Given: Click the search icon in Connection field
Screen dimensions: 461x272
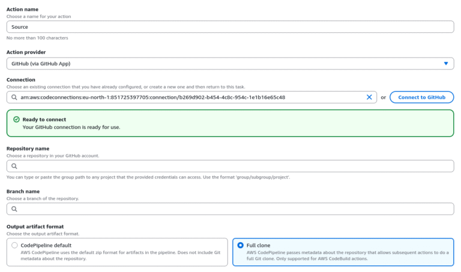Looking at the screenshot, I should tap(13, 97).
